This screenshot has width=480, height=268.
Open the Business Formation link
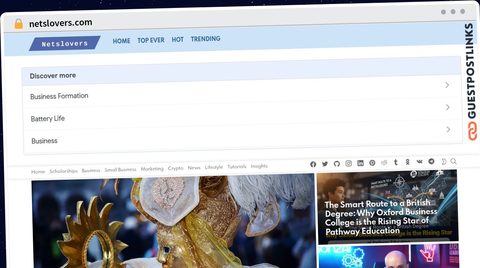tap(59, 96)
